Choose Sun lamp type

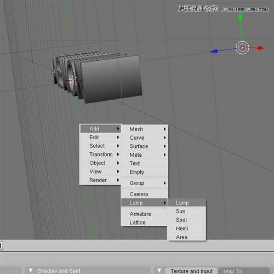pos(187,212)
